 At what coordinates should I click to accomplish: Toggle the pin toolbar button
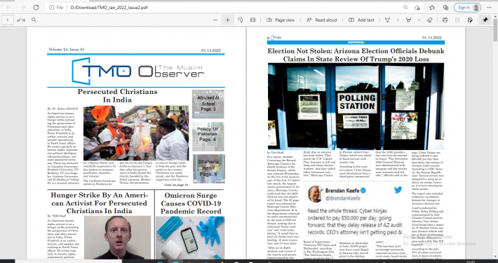point(485,20)
